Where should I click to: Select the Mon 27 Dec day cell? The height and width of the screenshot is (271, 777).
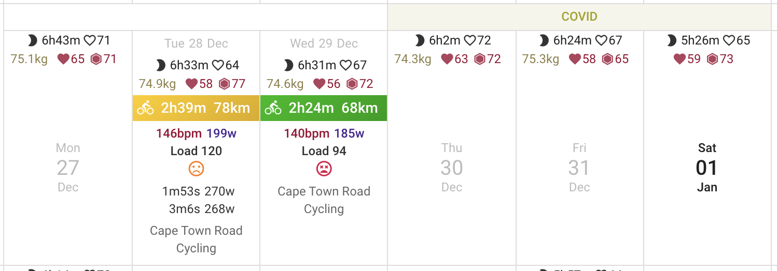[68, 168]
